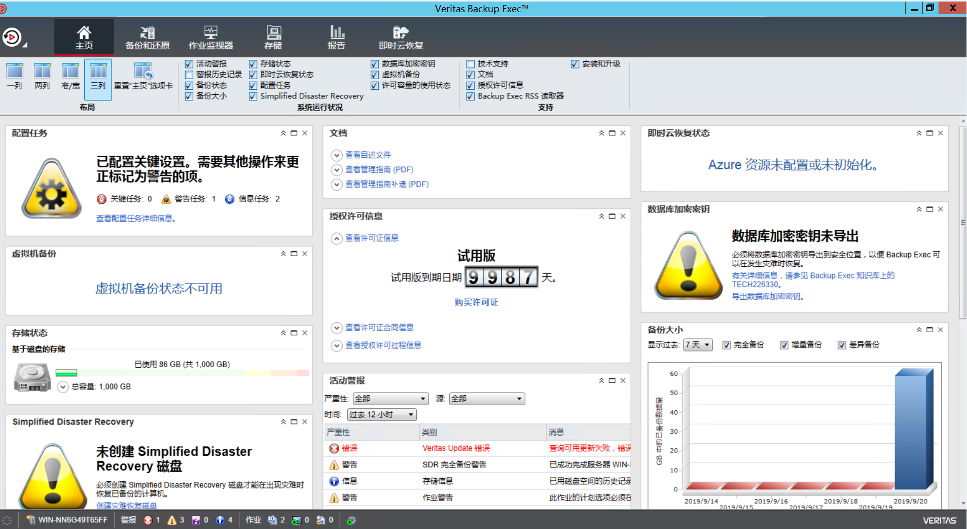Close the 存储状态 panel

[305, 333]
